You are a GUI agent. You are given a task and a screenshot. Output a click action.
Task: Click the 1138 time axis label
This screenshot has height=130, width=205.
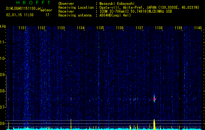point(159,28)
